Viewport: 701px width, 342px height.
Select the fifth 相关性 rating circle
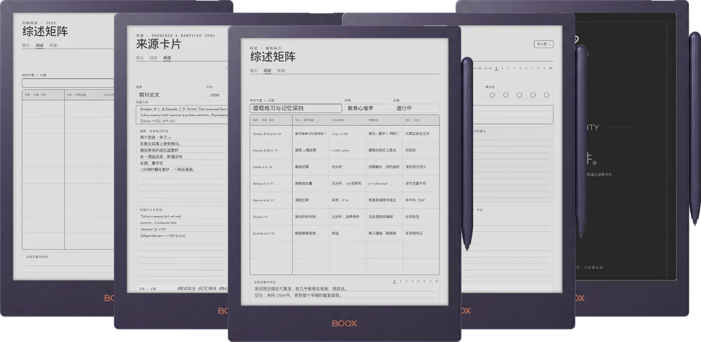(x=547, y=95)
